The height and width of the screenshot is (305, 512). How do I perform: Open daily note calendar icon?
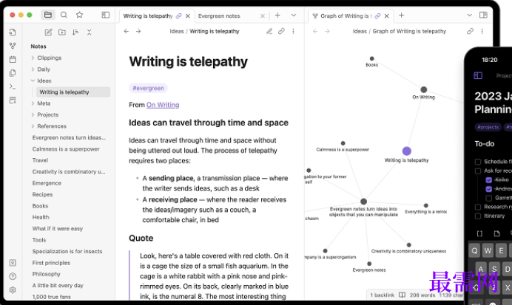[x=13, y=59]
